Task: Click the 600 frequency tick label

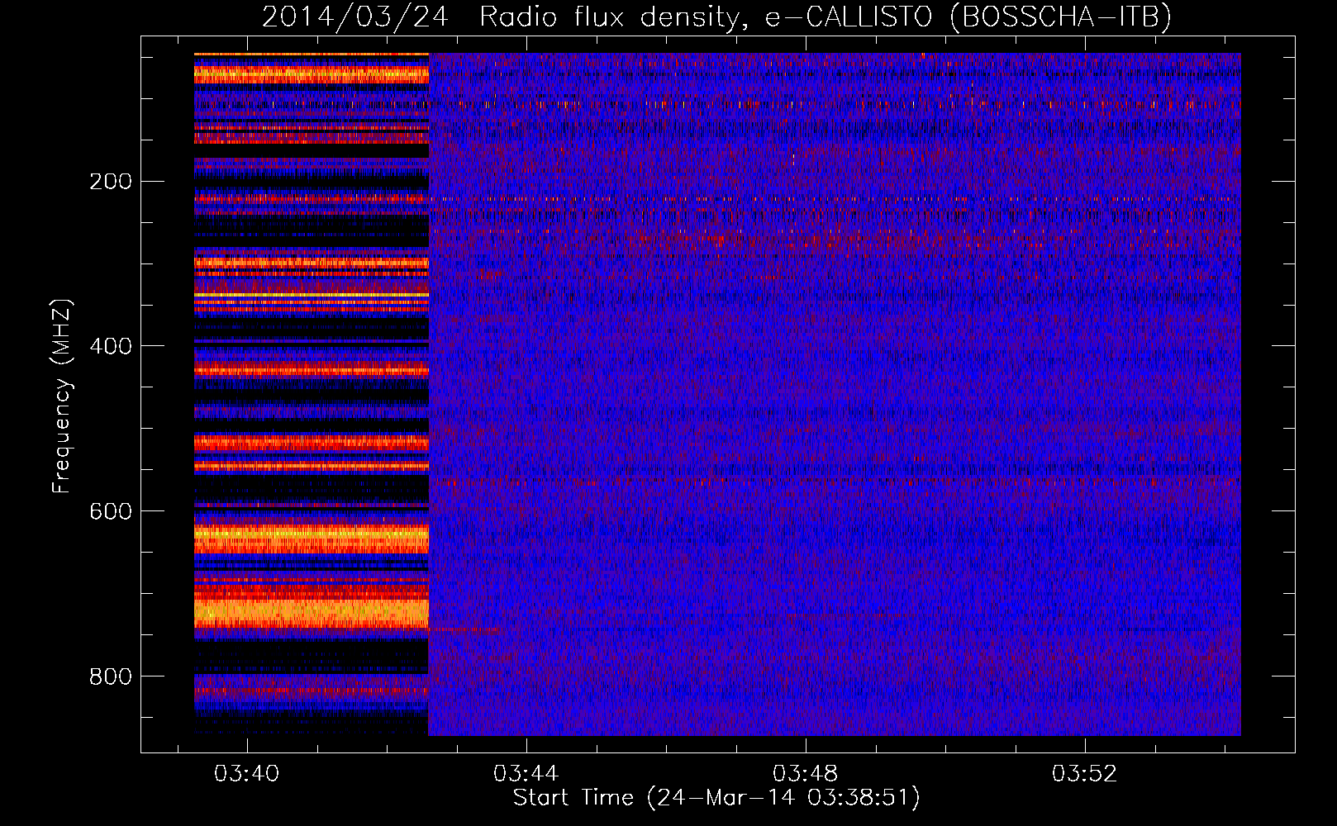Action: click(x=111, y=512)
